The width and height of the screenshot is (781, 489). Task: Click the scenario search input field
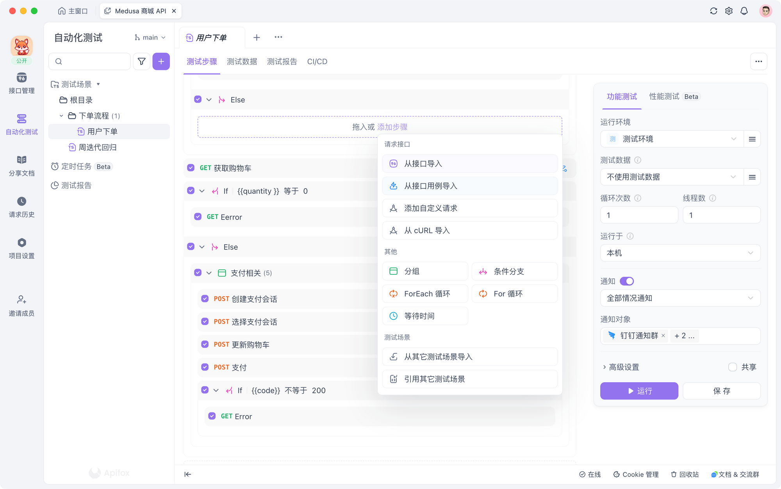click(89, 61)
